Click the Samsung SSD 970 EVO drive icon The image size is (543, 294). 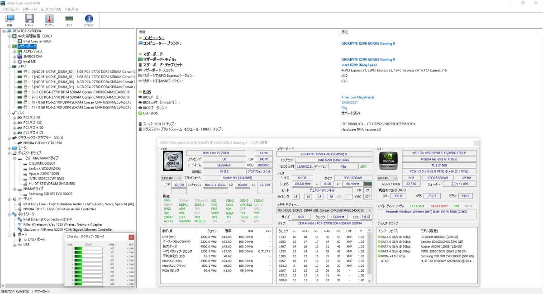[x=25, y=194]
